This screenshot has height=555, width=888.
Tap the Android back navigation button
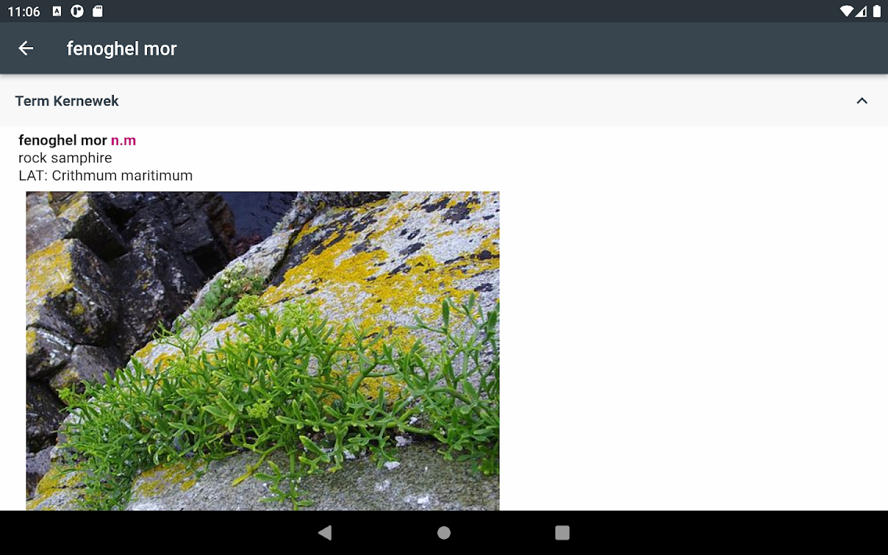pos(325,533)
